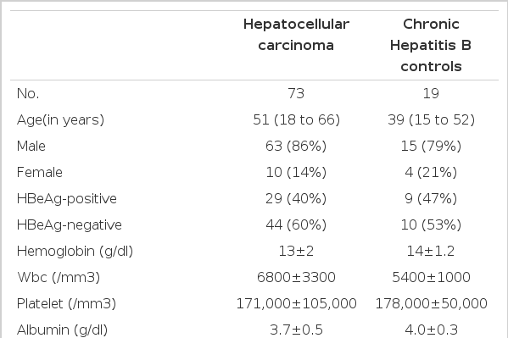Select the Platelet (/mm3) row label
This screenshot has width=508, height=338.
coord(66,303)
